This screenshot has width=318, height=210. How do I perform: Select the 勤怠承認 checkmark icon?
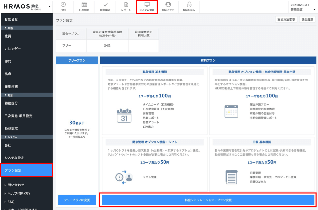(105, 5)
